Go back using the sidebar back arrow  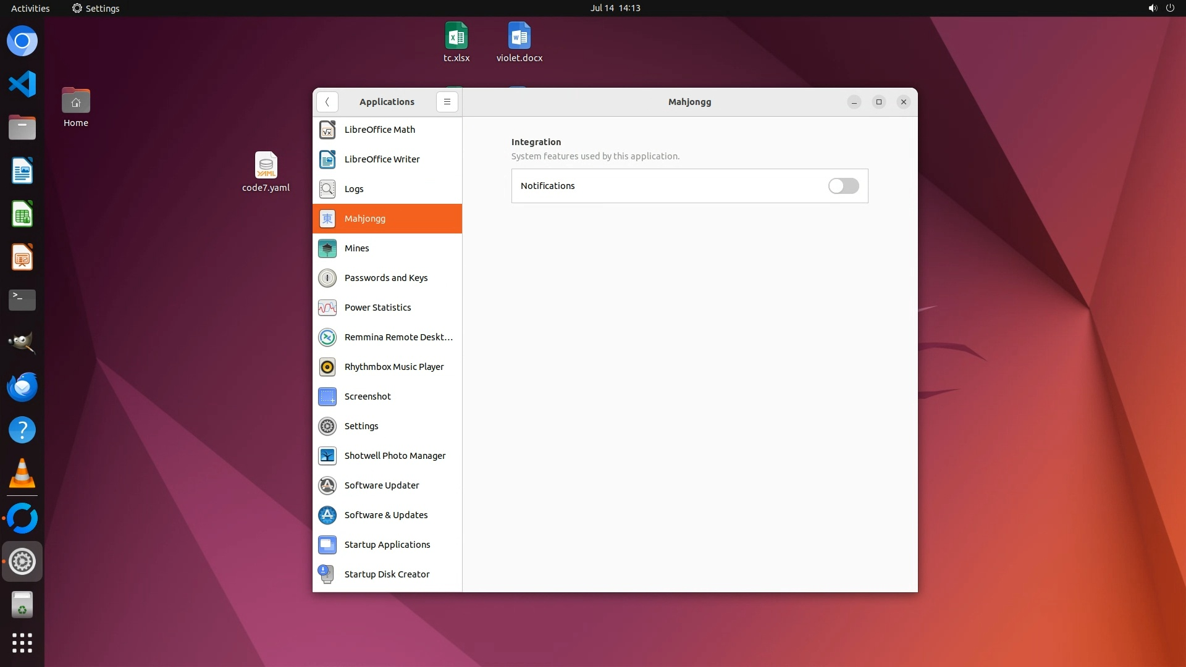point(327,102)
